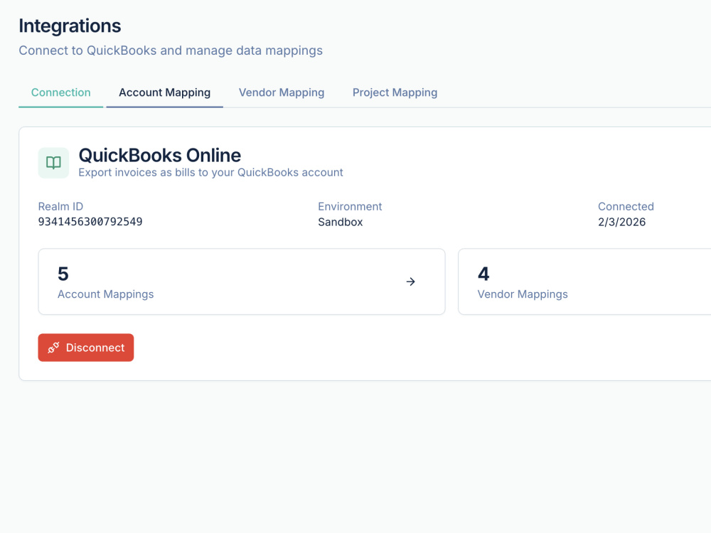711x533 pixels.
Task: Click the Connected date 2/3/2026
Action: tap(621, 222)
